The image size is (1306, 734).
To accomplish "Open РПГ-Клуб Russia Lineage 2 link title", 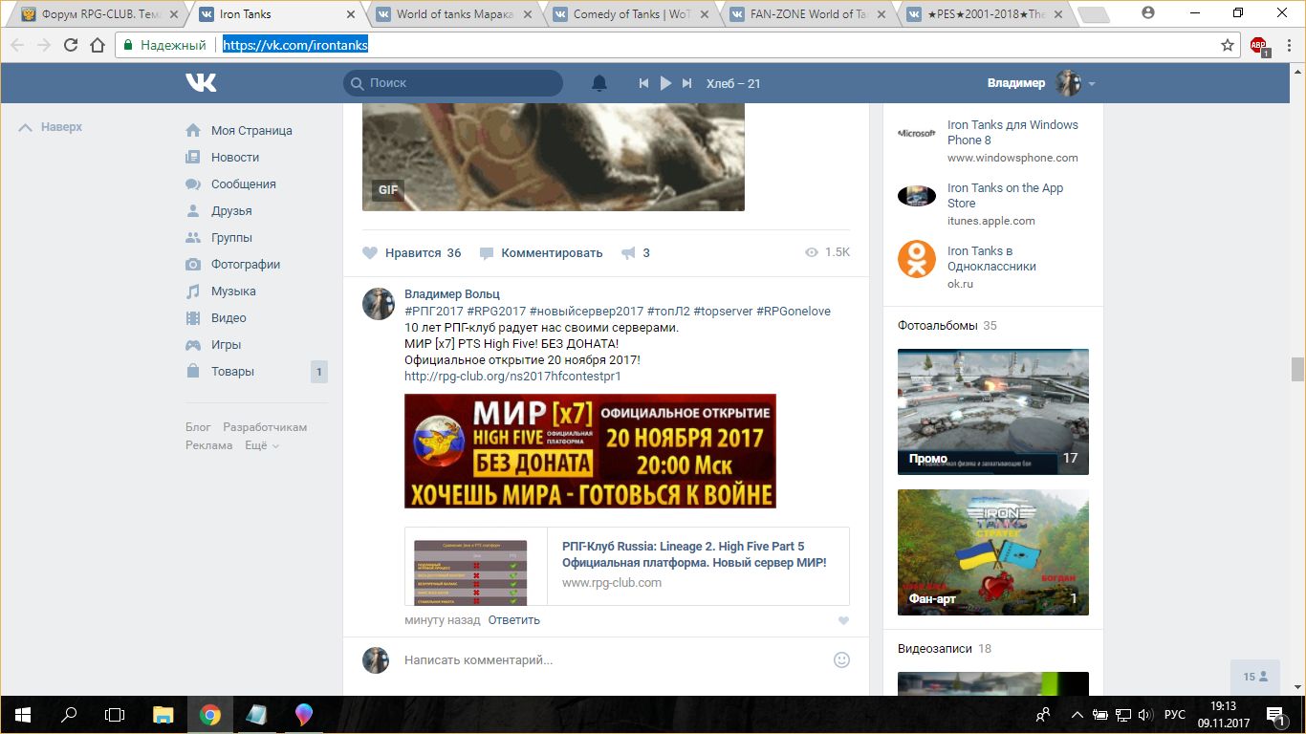I will (694, 554).
